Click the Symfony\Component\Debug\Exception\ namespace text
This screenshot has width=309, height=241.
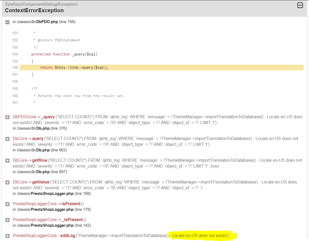(41, 4)
